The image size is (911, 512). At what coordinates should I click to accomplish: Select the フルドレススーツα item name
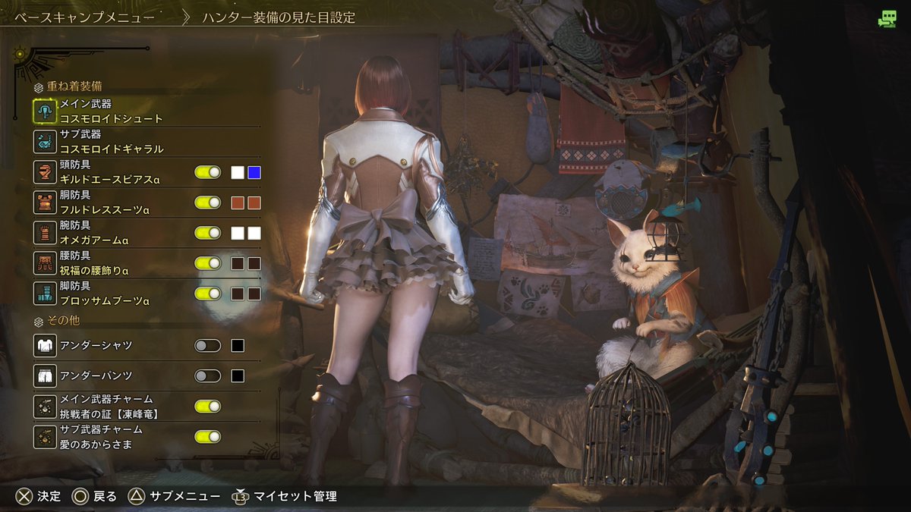[105, 210]
